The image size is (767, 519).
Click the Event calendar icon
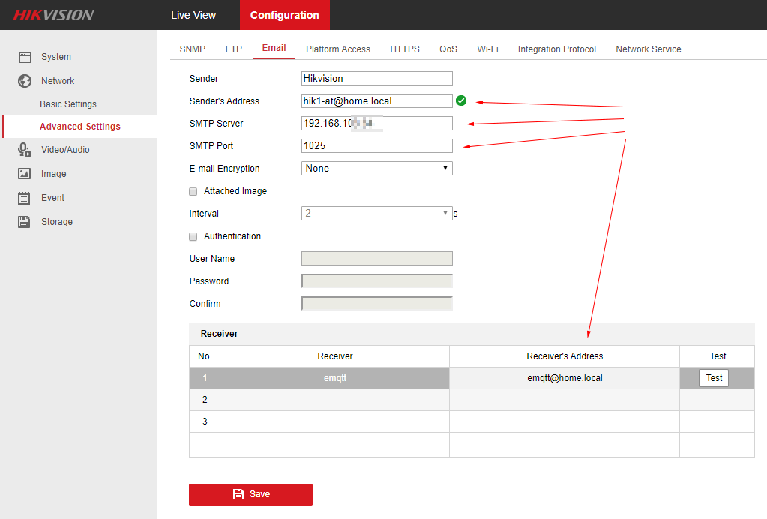pos(25,198)
